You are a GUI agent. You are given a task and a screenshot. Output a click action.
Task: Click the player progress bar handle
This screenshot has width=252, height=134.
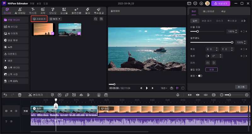coord(114,84)
